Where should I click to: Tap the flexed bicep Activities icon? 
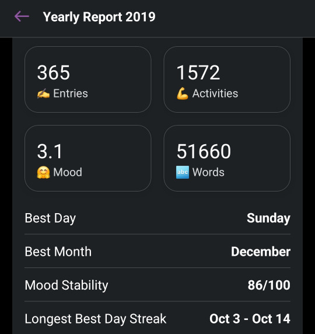[183, 93]
